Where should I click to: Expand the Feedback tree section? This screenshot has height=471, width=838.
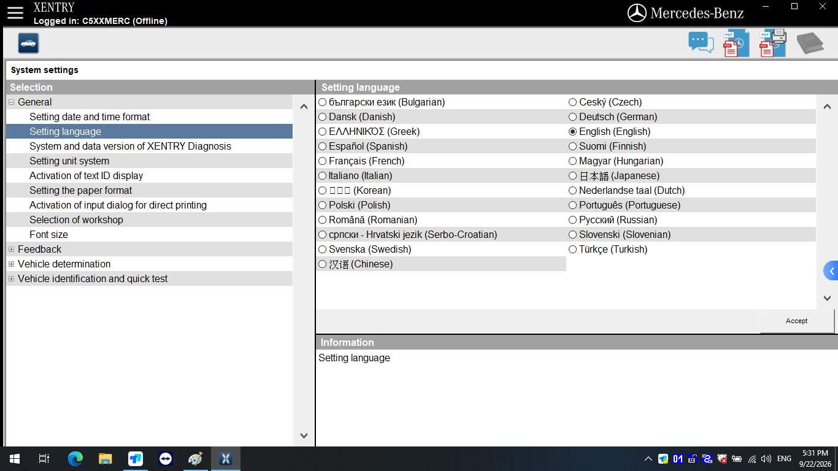(12, 249)
